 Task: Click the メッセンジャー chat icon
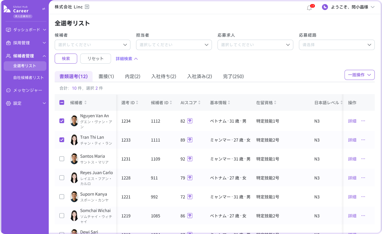coord(8,90)
